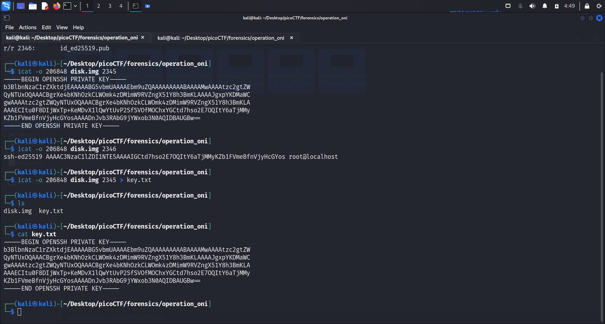Click the show desktop icon in panel

coord(21,6)
